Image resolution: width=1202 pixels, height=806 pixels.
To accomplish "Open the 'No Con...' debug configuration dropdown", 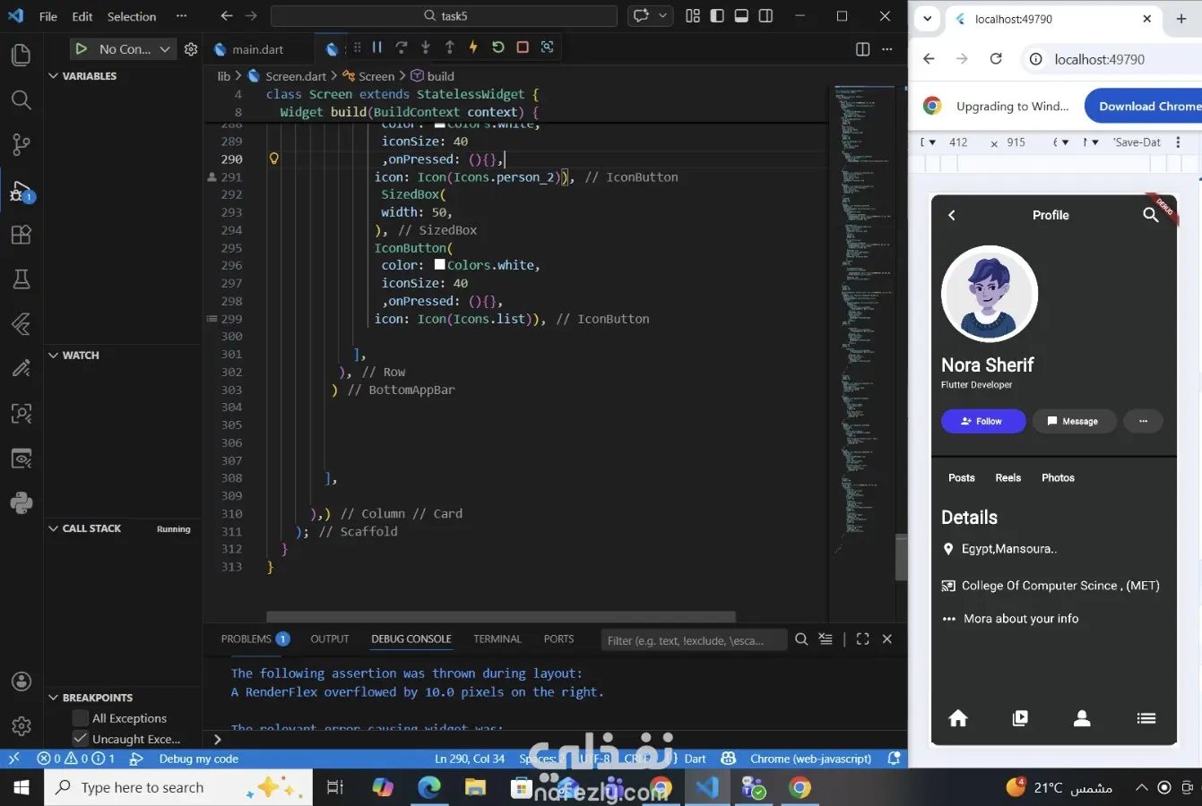I will (134, 49).
